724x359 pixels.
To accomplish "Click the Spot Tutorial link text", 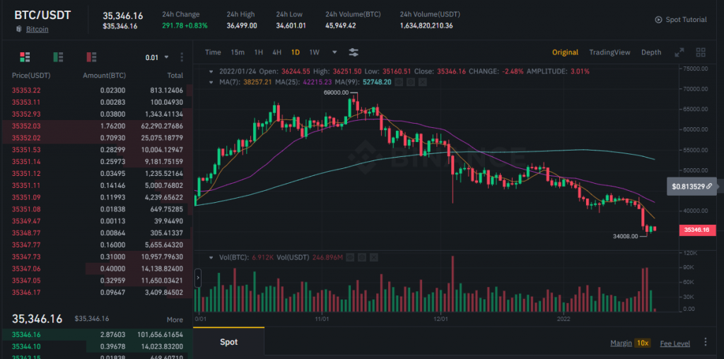I will [x=686, y=20].
